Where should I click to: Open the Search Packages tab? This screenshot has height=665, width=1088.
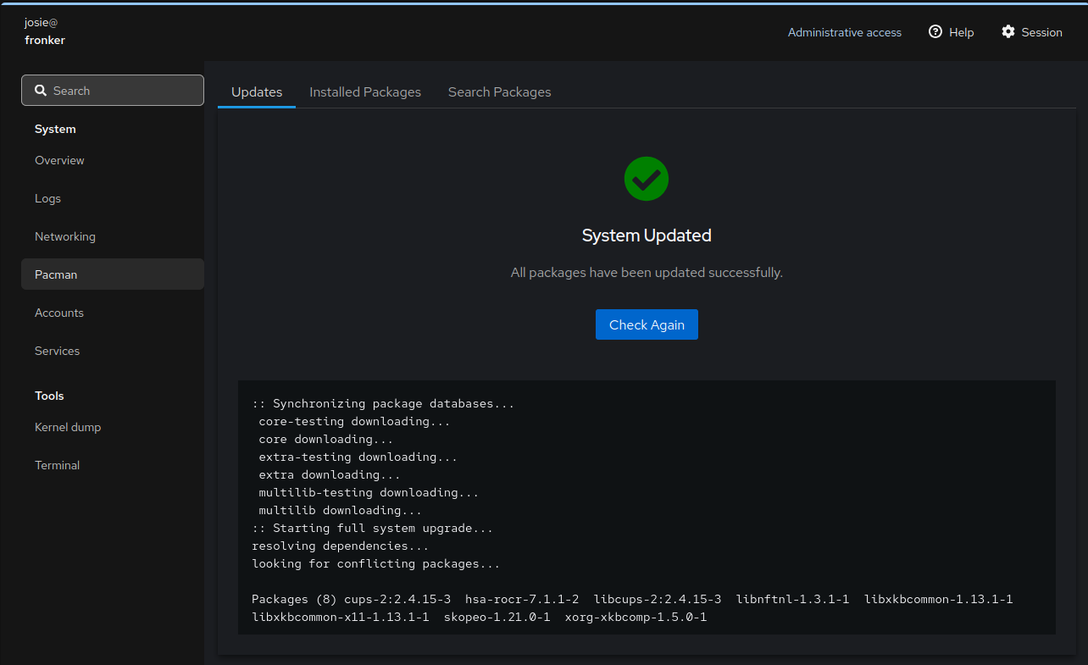499,92
